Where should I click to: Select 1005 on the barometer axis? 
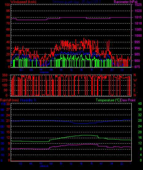click(x=138, y=29)
